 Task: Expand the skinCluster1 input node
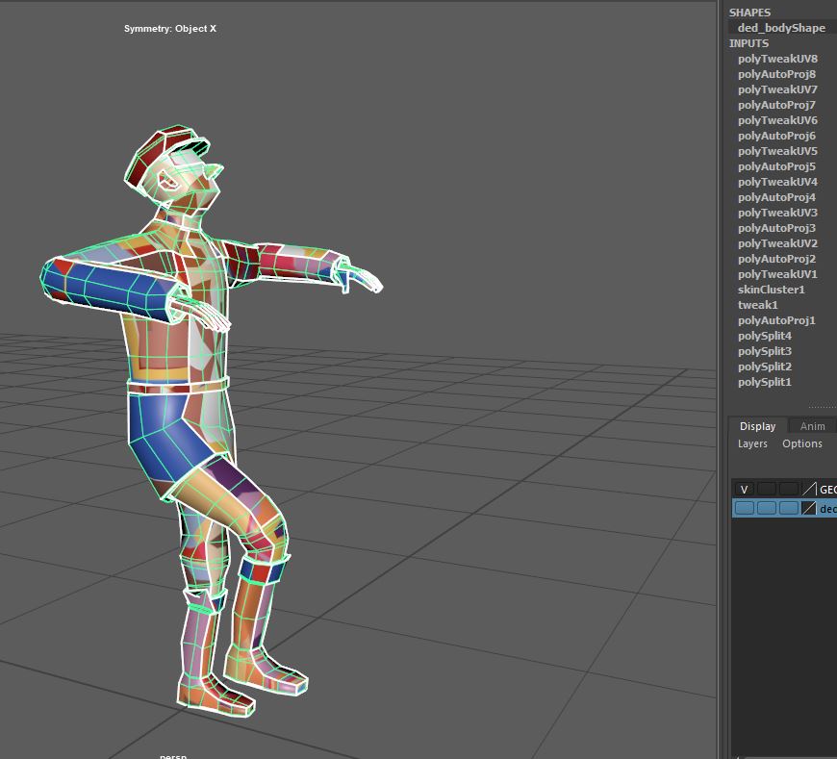[771, 290]
